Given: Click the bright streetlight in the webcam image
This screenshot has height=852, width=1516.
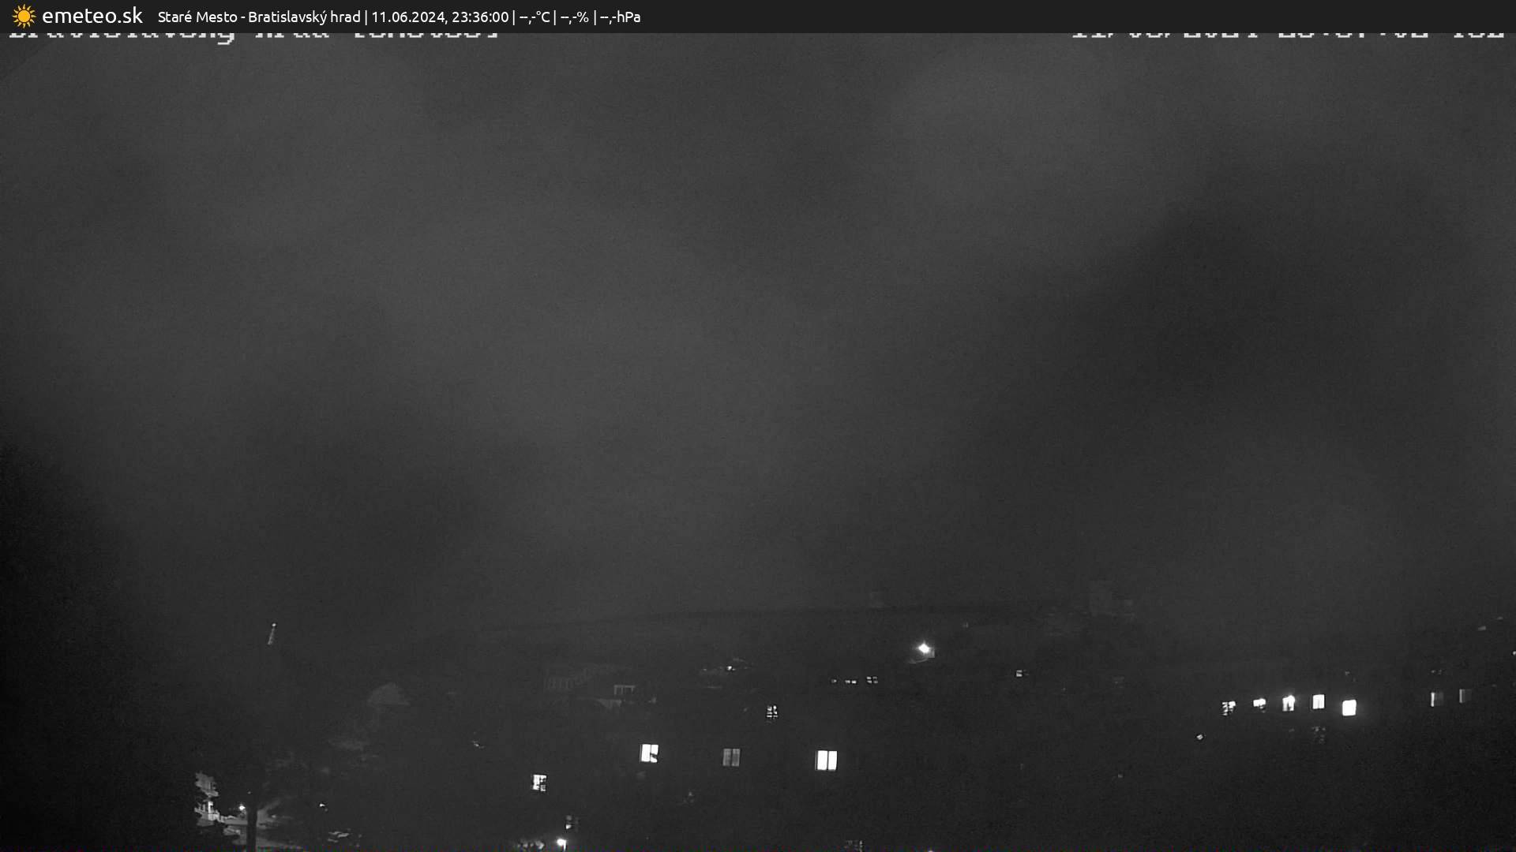Looking at the screenshot, I should 924,649.
